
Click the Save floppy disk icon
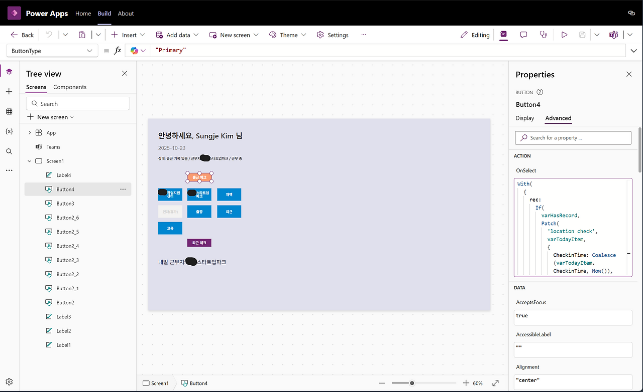pyautogui.click(x=582, y=35)
